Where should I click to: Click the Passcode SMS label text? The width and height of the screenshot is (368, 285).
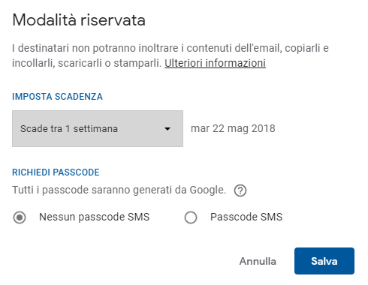tap(246, 217)
